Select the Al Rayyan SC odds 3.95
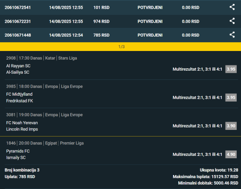This screenshot has width=241, height=189. pyautogui.click(x=231, y=69)
